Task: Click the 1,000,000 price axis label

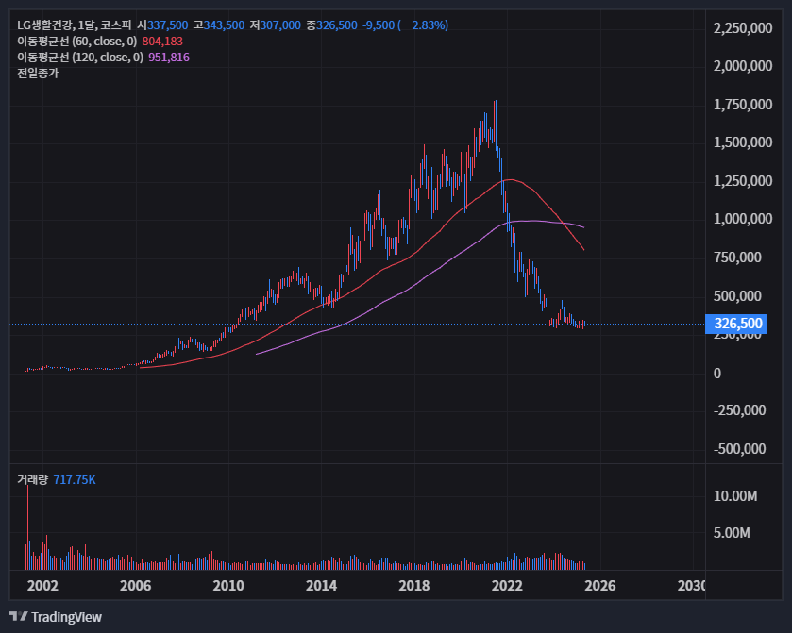Action: click(743, 219)
